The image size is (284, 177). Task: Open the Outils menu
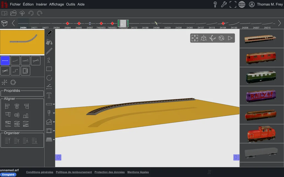pyautogui.click(x=70, y=4)
